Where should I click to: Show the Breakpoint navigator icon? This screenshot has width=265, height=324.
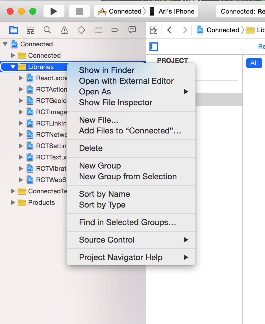point(115,30)
